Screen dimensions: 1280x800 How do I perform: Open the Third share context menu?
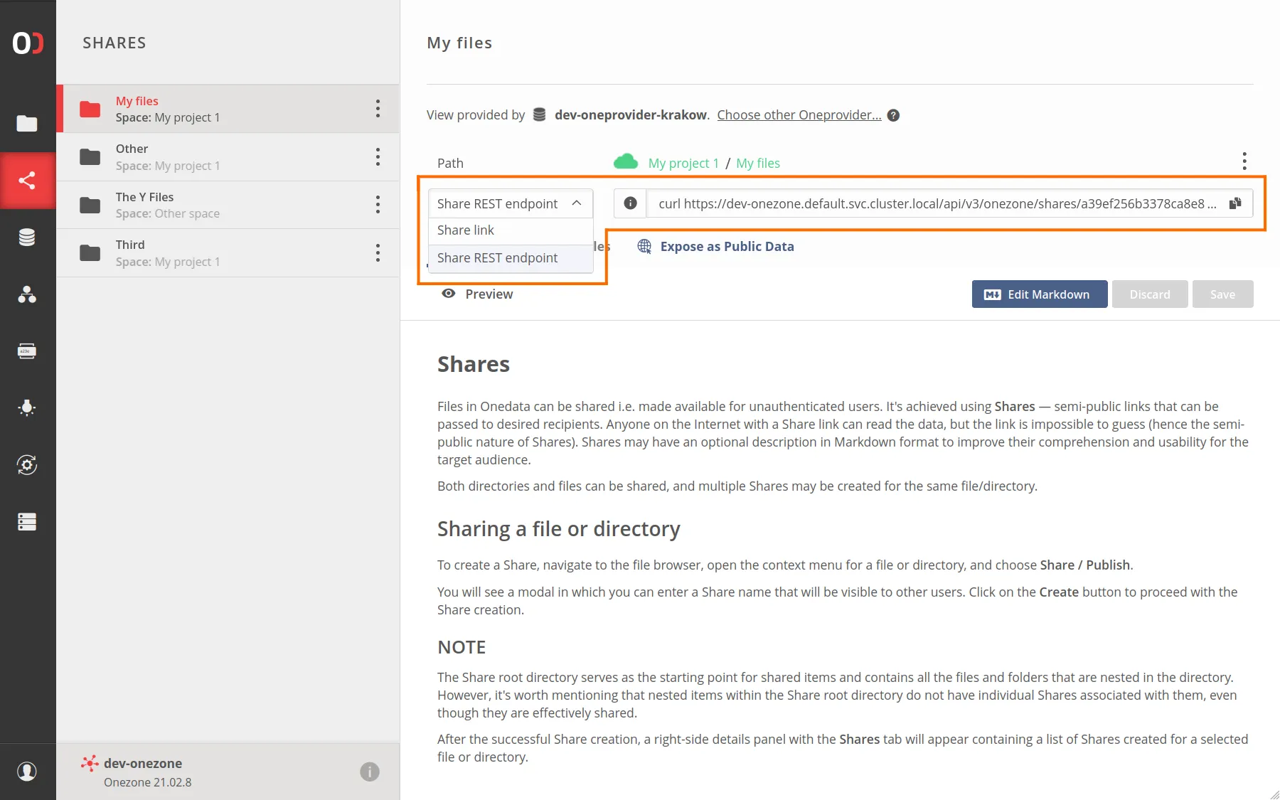(x=378, y=252)
